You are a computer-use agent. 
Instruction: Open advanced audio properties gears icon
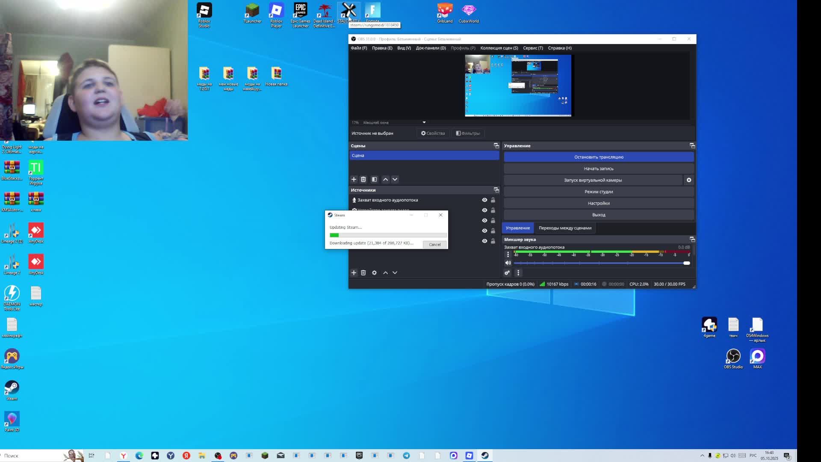coord(507,272)
